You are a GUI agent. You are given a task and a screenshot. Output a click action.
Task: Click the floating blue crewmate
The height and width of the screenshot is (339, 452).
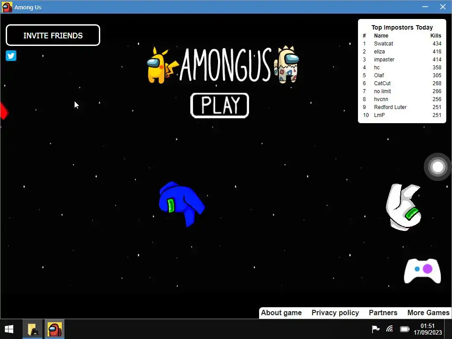click(181, 204)
